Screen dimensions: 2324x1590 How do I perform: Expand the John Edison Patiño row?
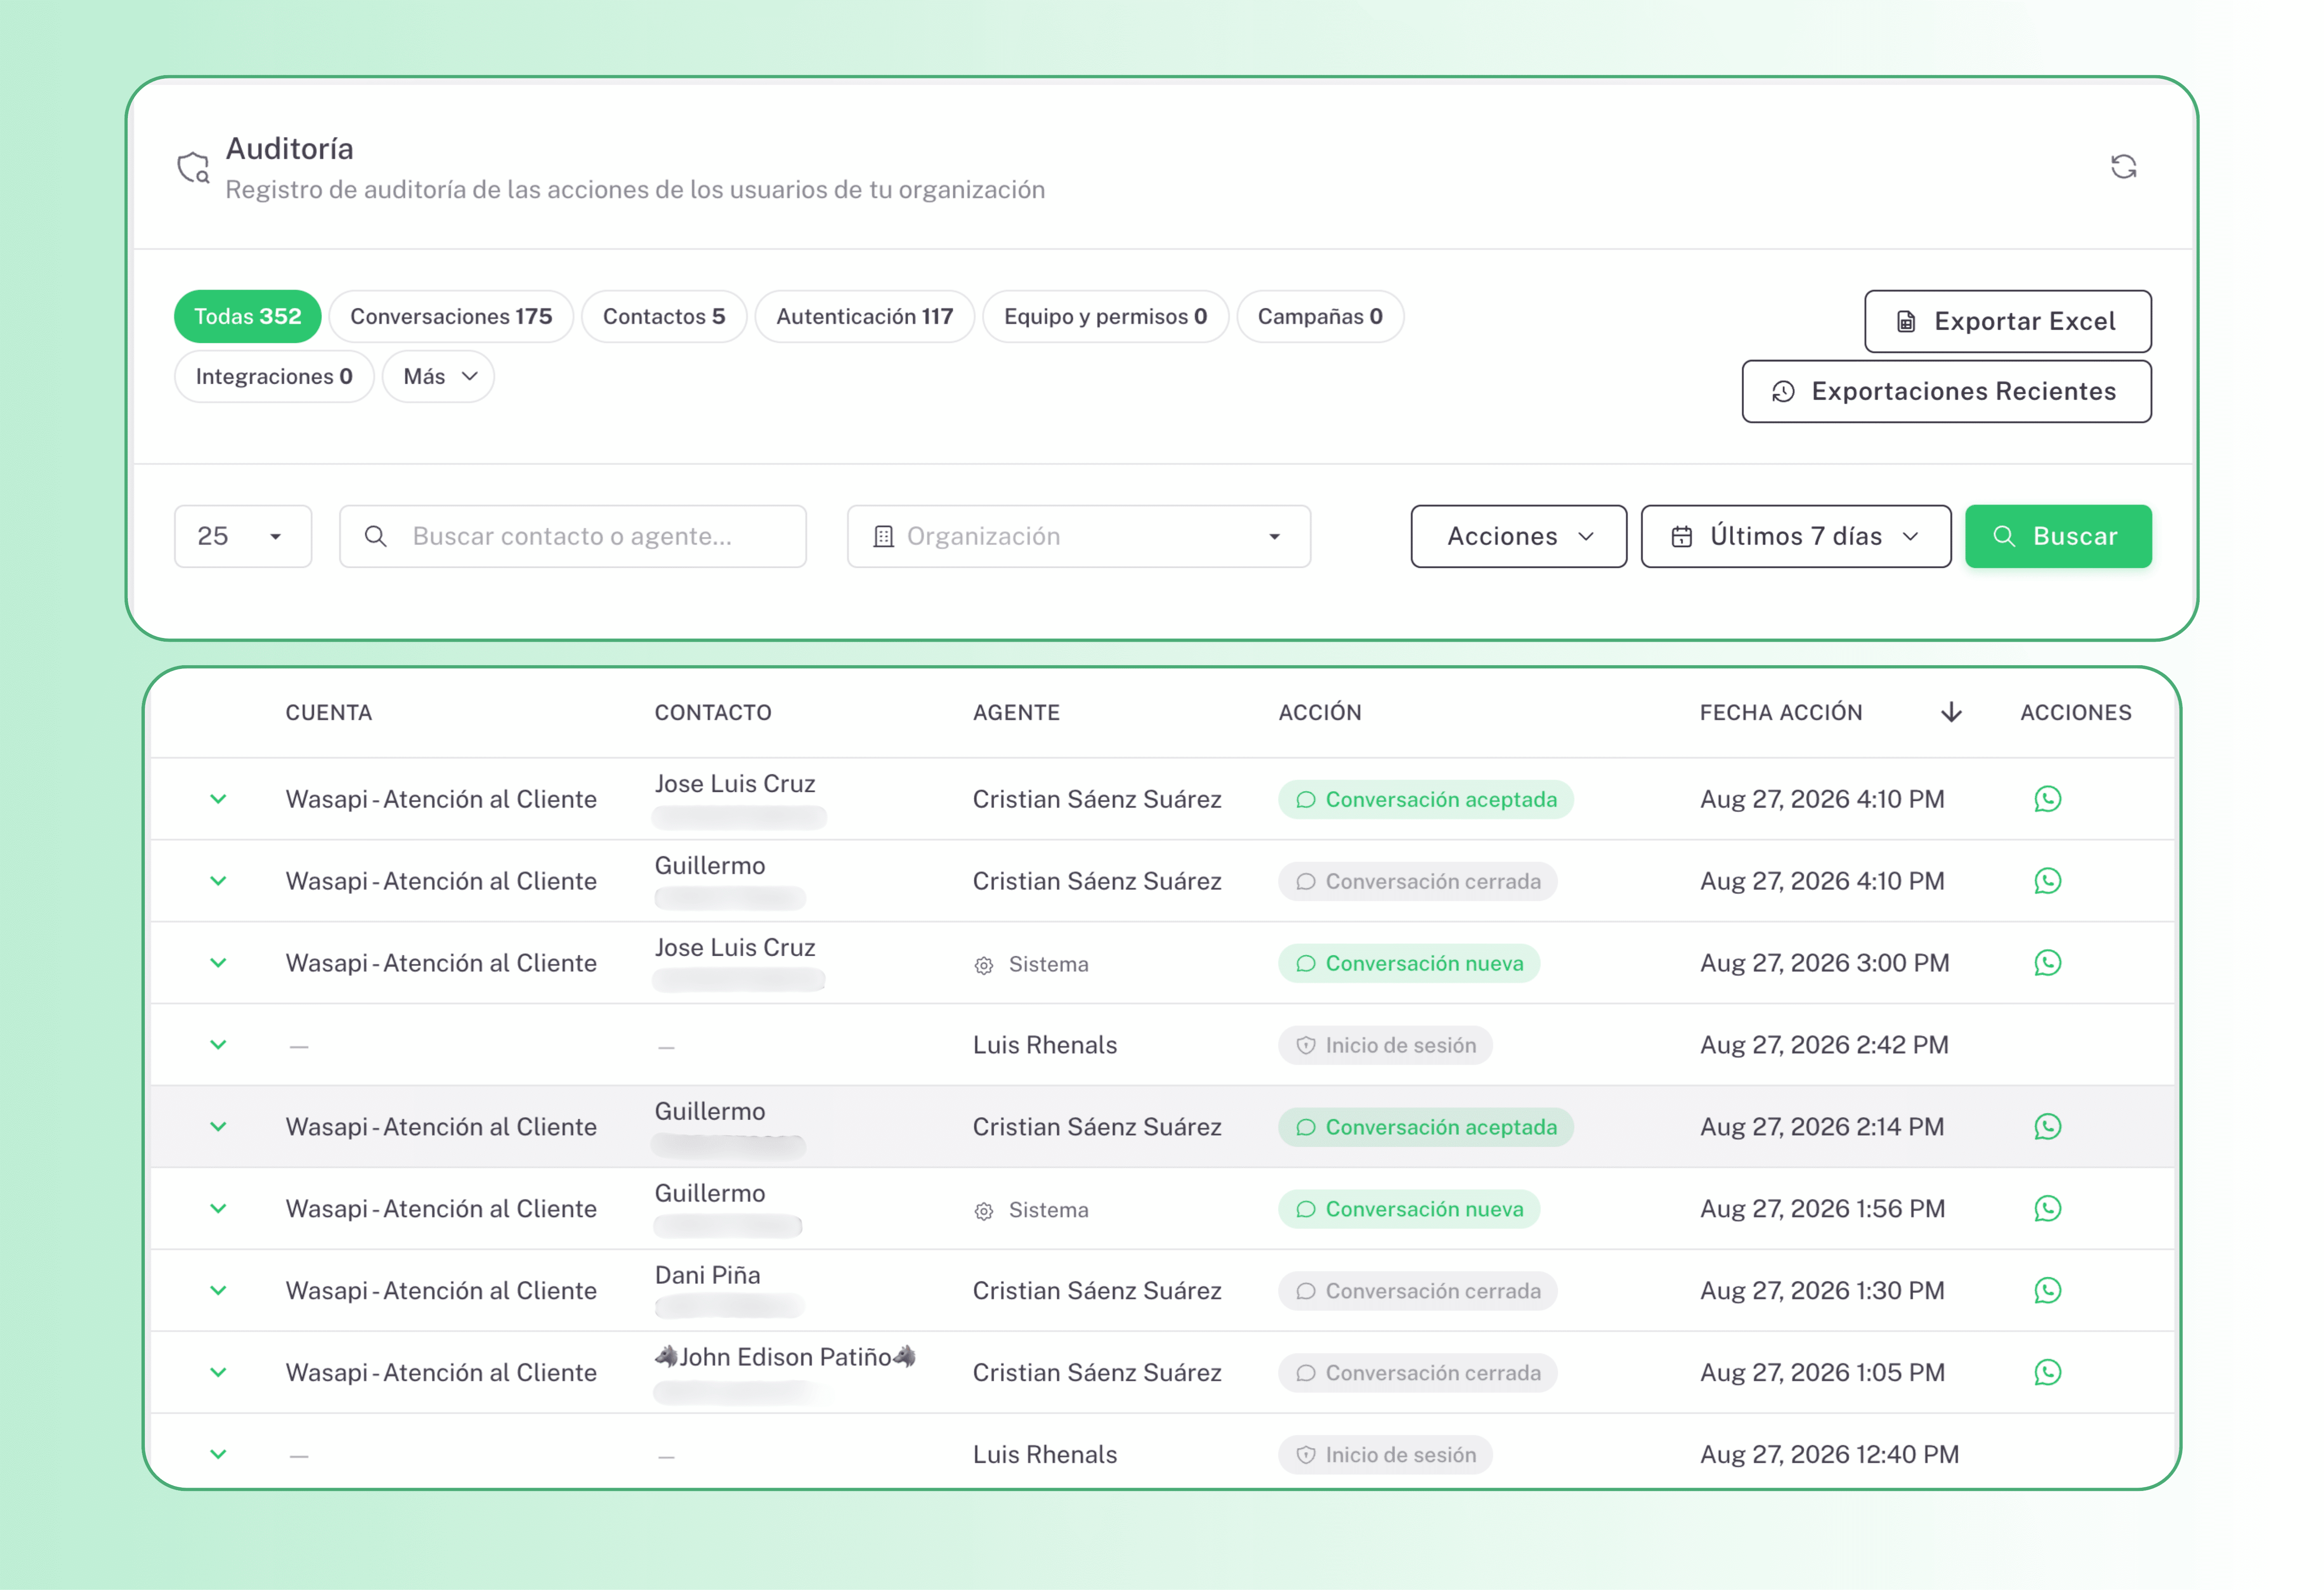click(218, 1373)
